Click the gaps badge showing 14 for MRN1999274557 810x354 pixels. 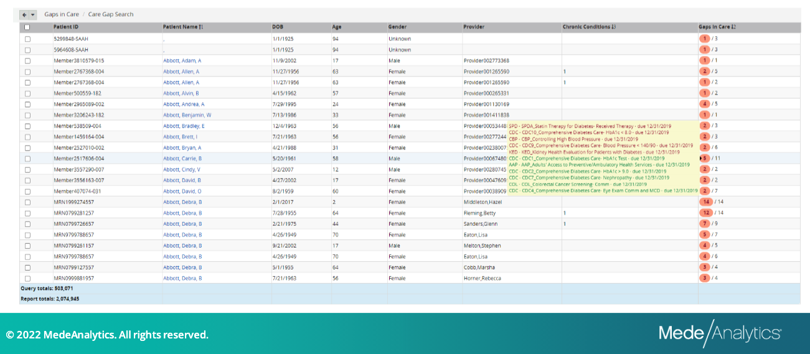pos(705,202)
